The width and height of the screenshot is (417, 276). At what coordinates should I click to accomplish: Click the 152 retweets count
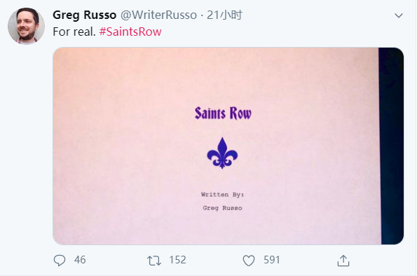(177, 260)
